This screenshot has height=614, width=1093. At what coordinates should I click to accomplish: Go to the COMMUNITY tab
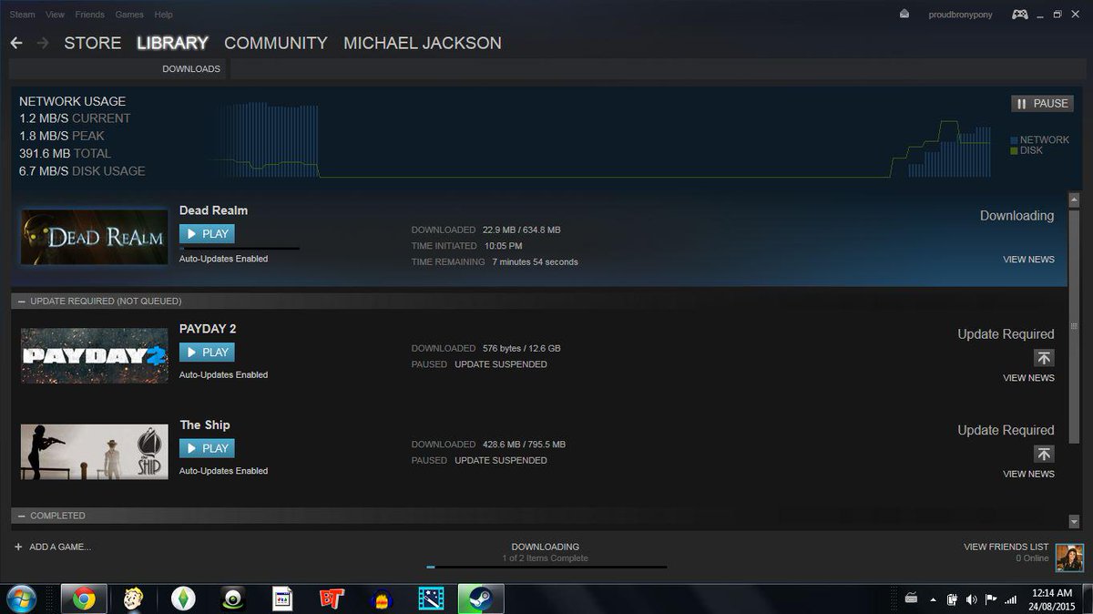tap(276, 43)
